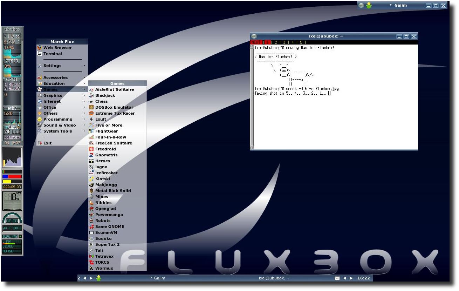Screen dimensions: 459x291
Task: Click the previous-window arrow beside the clock
Action: pyautogui.click(x=344, y=278)
